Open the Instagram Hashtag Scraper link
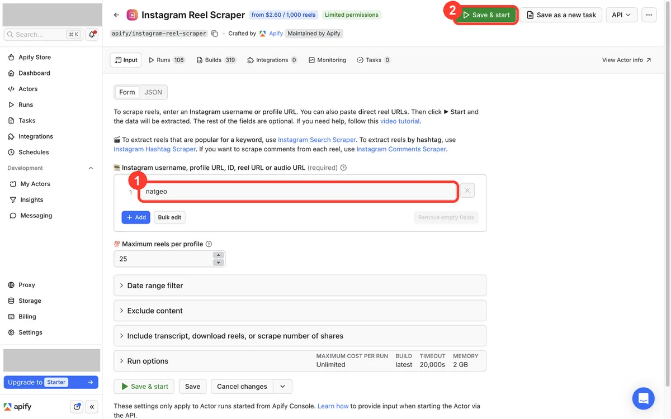The width and height of the screenshot is (671, 419). [x=155, y=149]
